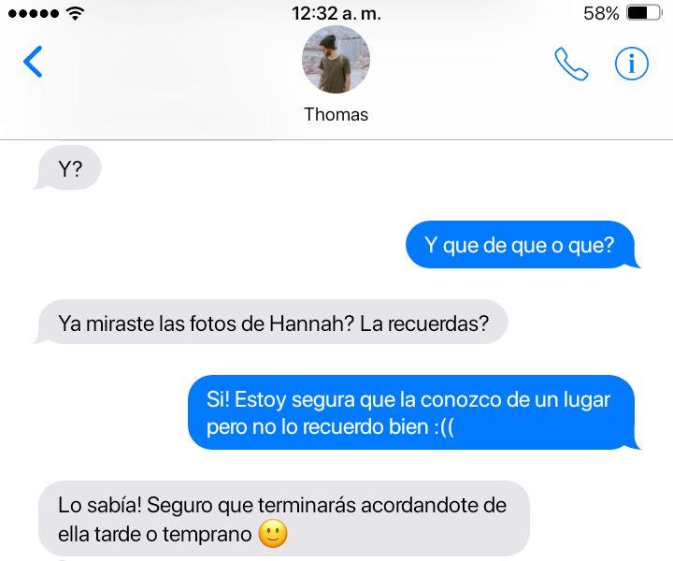Tap "La recuerdas?" text in gray bubble
673x561 pixels.
[424, 324]
